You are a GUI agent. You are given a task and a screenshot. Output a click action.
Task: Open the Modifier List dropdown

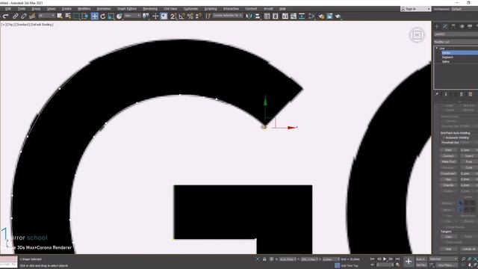click(456, 42)
